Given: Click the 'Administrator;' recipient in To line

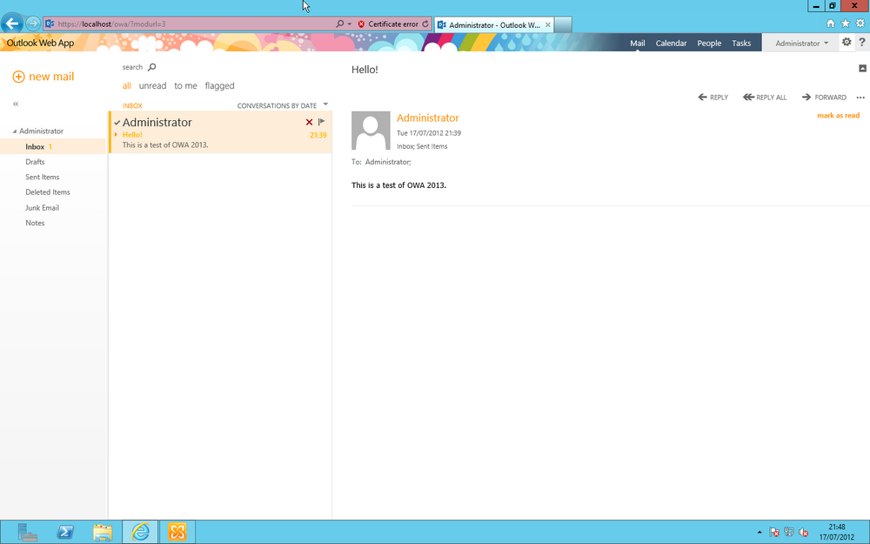Looking at the screenshot, I should tap(388, 162).
